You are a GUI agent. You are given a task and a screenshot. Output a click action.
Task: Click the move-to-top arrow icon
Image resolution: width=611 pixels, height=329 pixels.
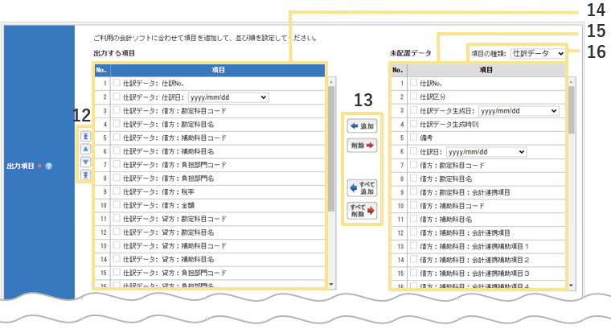[x=85, y=137]
